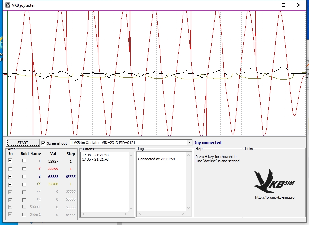Disable the X axis En checkbox

[x=10, y=161]
